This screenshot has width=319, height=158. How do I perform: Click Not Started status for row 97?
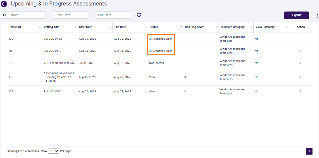[x=156, y=63]
